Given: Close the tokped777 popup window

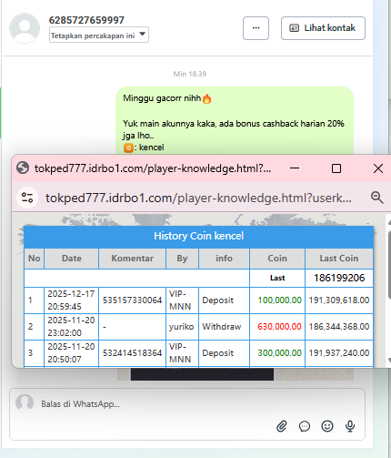Looking at the screenshot, I should [378, 168].
